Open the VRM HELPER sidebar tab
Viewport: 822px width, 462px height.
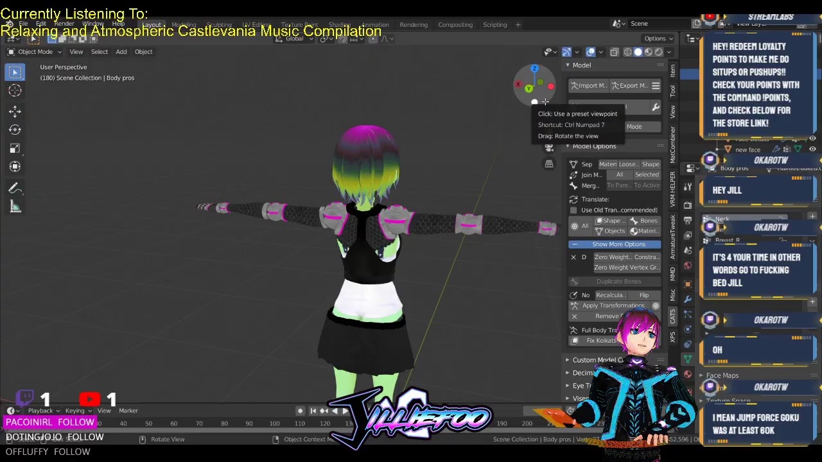pos(672,189)
